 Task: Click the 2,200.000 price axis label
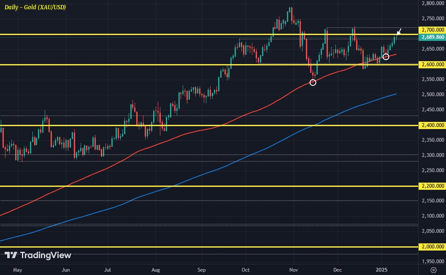tap(432, 186)
